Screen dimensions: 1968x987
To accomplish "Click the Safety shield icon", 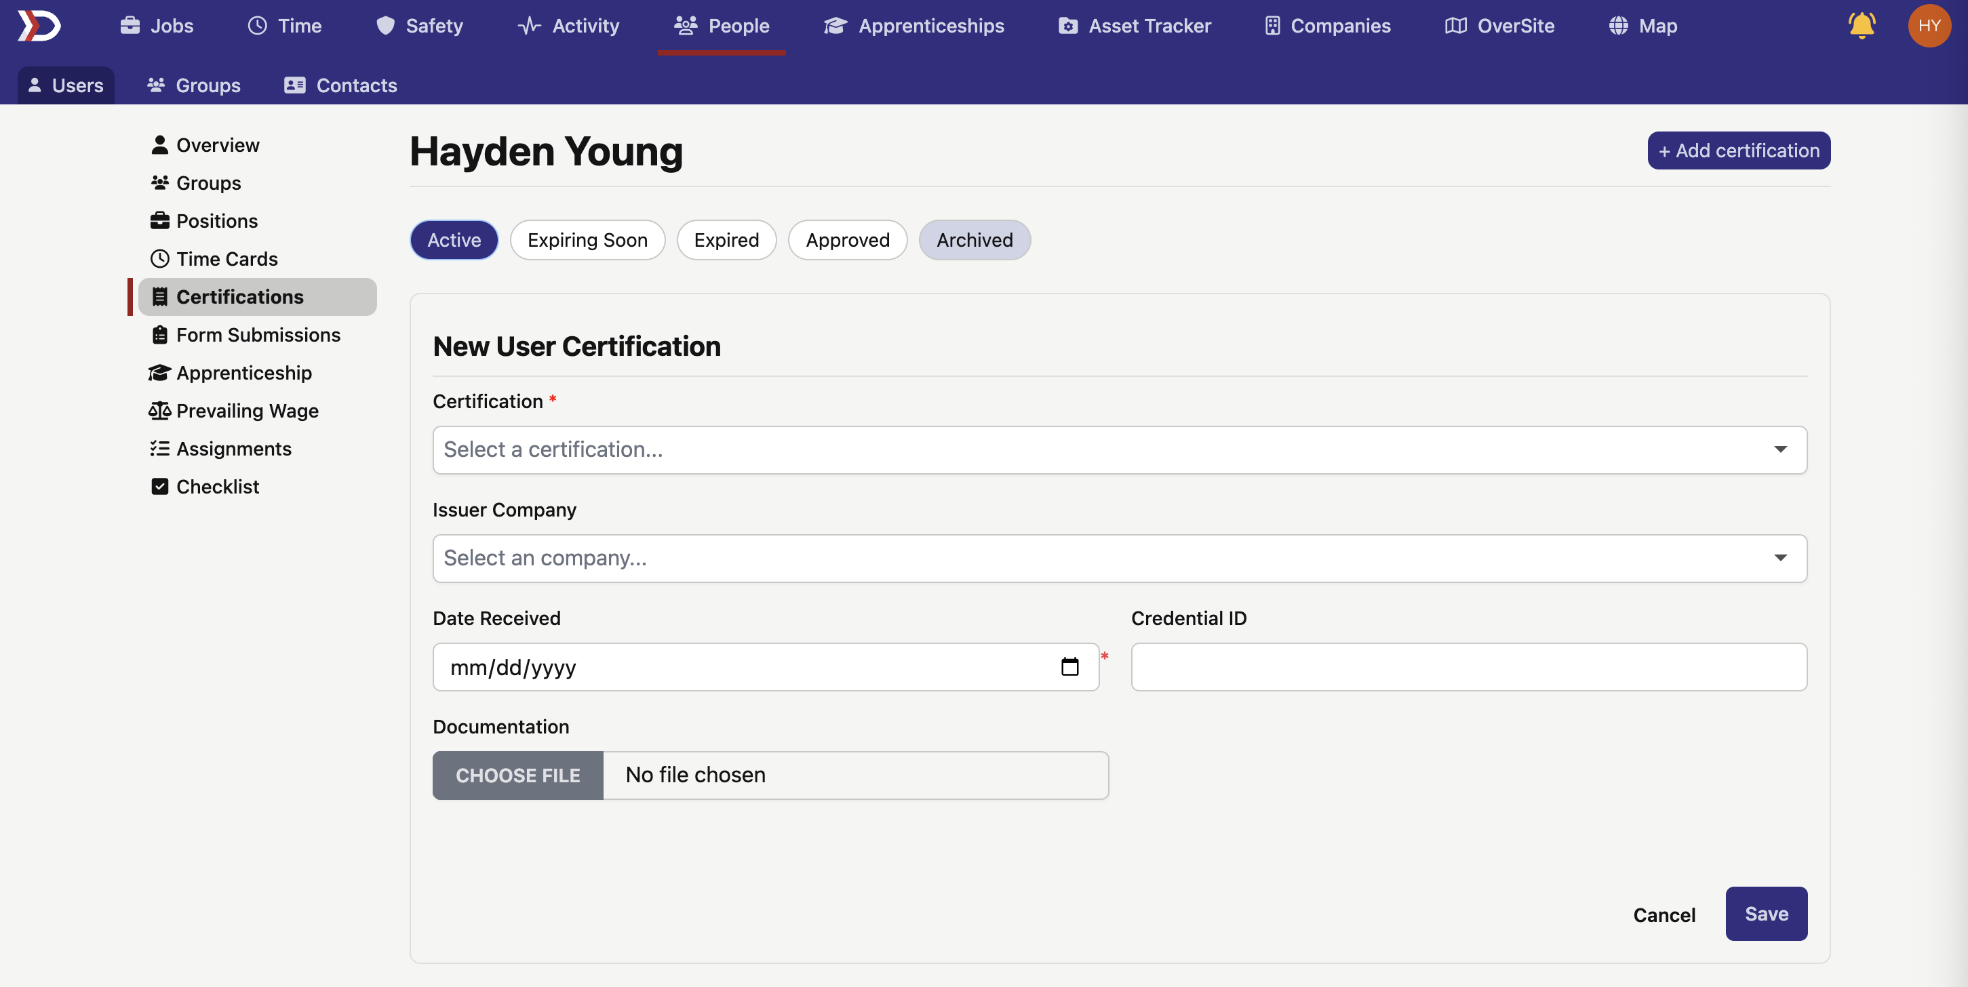I will [x=386, y=26].
